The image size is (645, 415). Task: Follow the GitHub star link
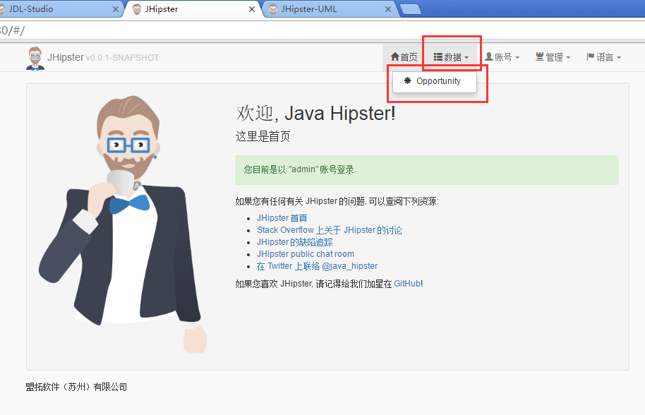[406, 284]
